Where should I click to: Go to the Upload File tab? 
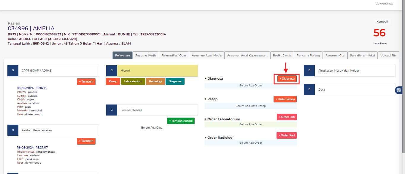pyautogui.click(x=388, y=56)
